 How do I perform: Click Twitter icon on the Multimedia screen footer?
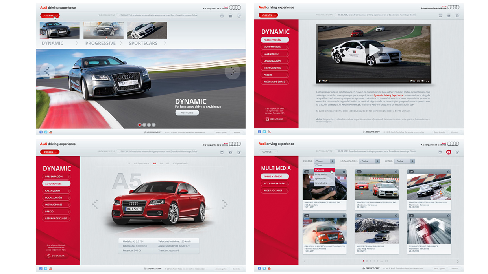click(x=264, y=269)
